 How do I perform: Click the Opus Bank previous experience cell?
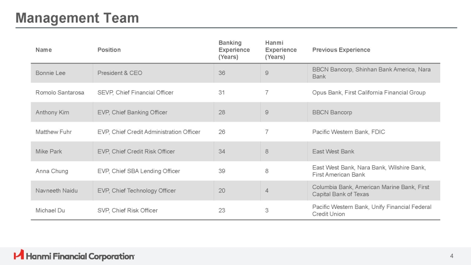pos(369,93)
